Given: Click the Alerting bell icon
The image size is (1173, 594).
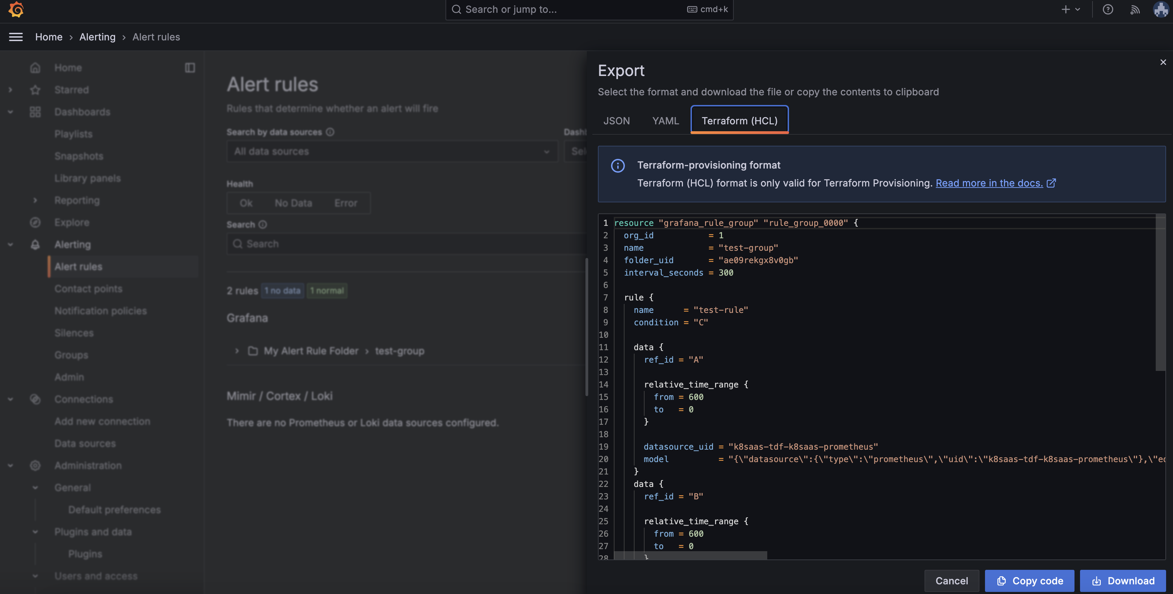Looking at the screenshot, I should tap(35, 245).
